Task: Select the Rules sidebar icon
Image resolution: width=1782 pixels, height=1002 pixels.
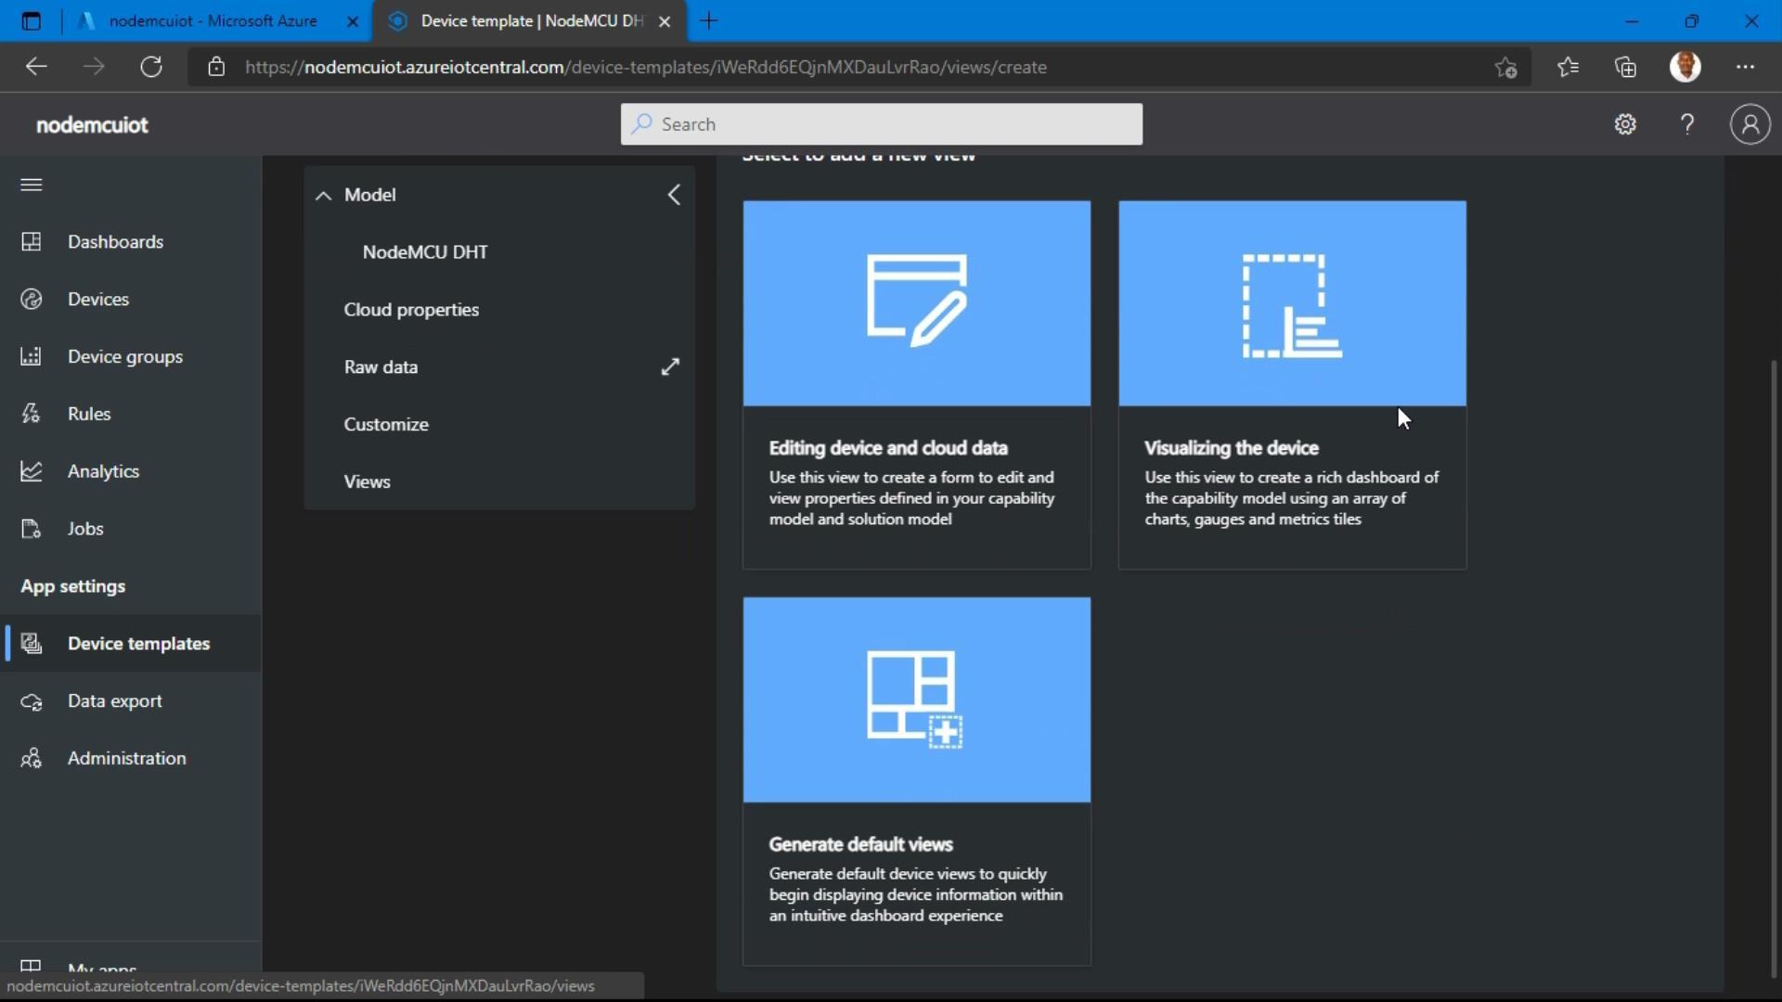Action: coord(32,414)
